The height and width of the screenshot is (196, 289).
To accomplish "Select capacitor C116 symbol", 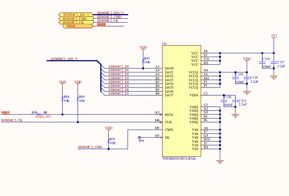I will 262,63.
